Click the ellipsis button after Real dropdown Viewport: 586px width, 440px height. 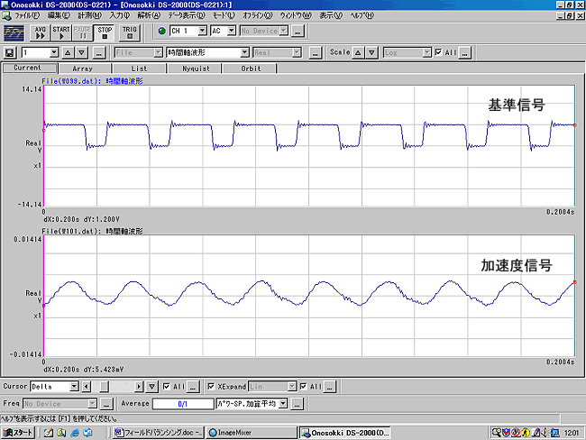[315, 52]
